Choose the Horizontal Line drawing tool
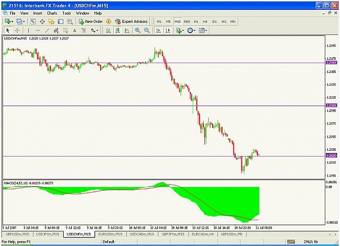Image resolution: width=340 pixels, height=246 pixels. [x=38, y=30]
